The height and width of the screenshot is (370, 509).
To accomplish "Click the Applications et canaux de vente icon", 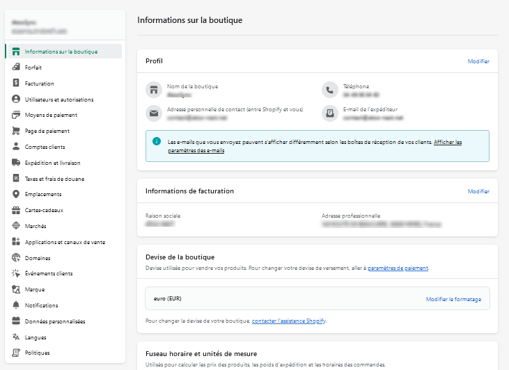I will tap(16, 242).
